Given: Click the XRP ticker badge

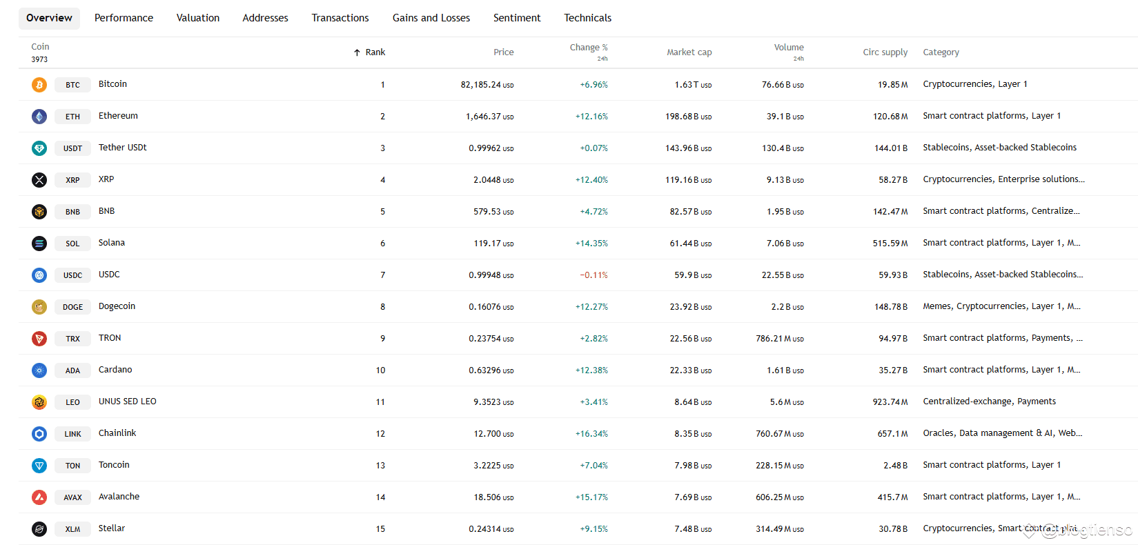Looking at the screenshot, I should point(72,180).
